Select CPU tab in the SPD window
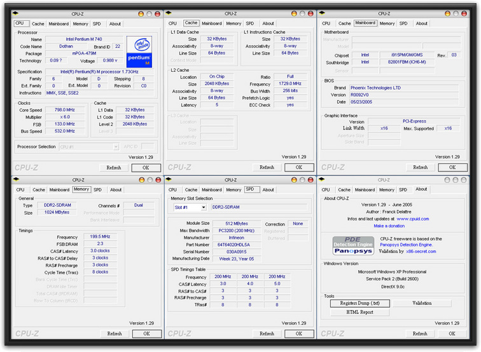Image resolution: width=481 pixels, height=352 pixels. pos(172,189)
